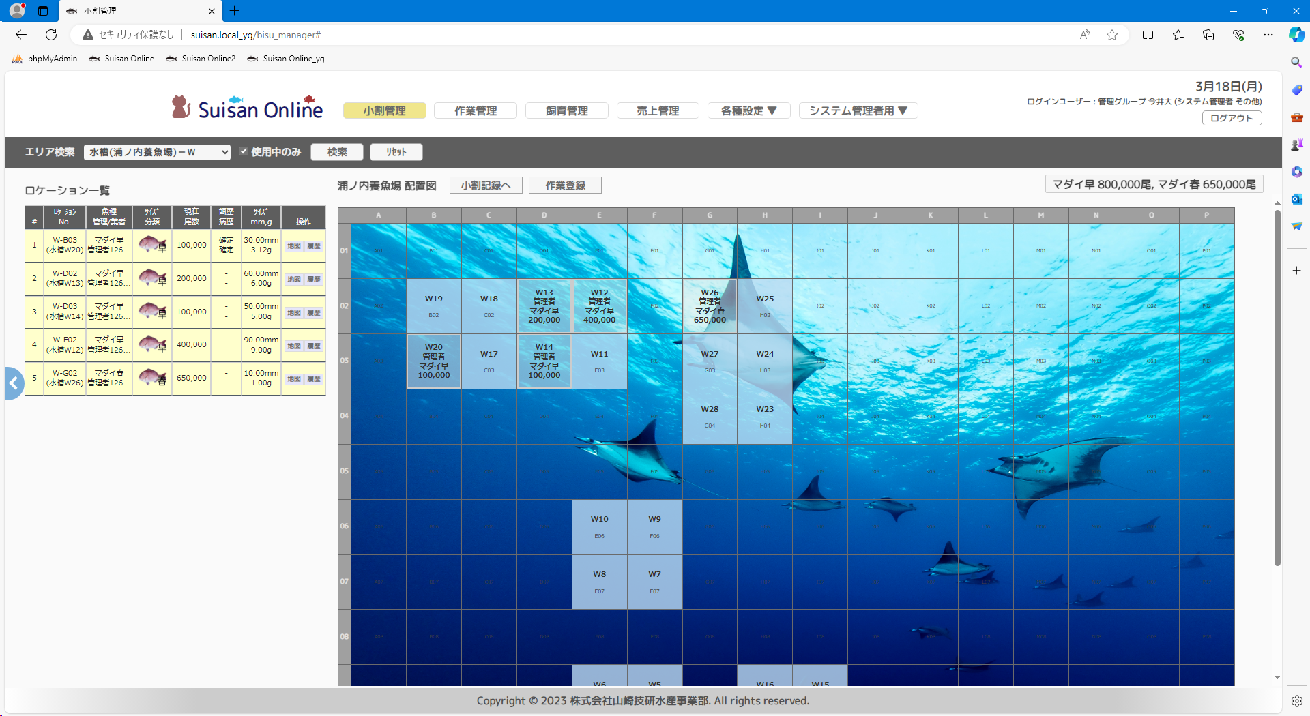The image size is (1310, 716).
Task: Click the fish icon in row W-D03
Action: click(x=152, y=311)
